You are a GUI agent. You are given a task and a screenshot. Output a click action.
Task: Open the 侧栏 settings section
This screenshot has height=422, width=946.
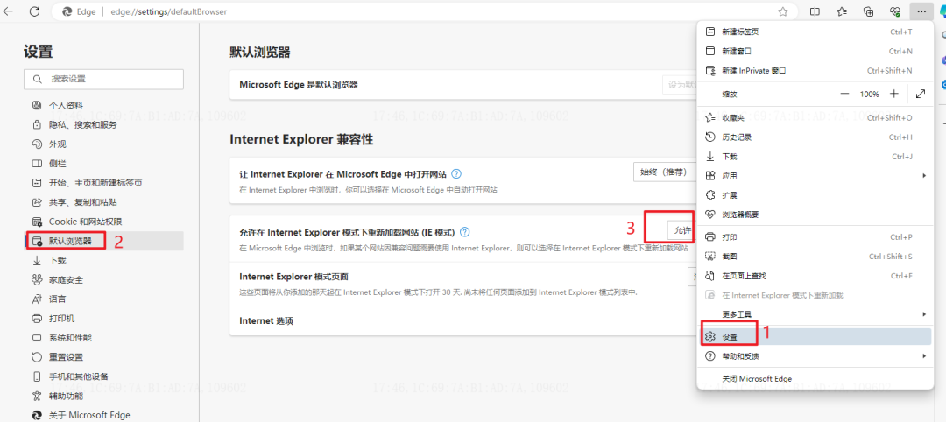(103, 164)
